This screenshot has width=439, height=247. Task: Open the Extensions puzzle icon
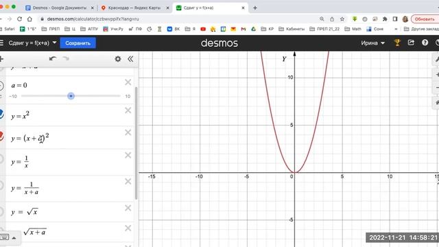385,19
